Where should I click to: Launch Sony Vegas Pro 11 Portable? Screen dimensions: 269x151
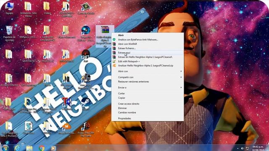pyautogui.click(x=28, y=105)
